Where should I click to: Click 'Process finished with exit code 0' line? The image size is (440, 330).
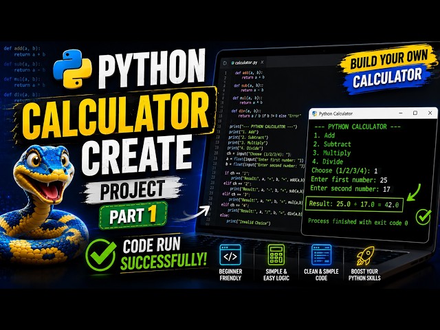[x=357, y=222]
